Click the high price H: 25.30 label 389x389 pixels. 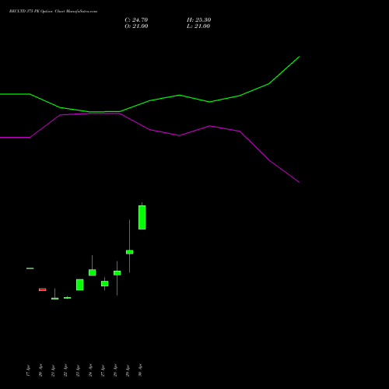199,20
